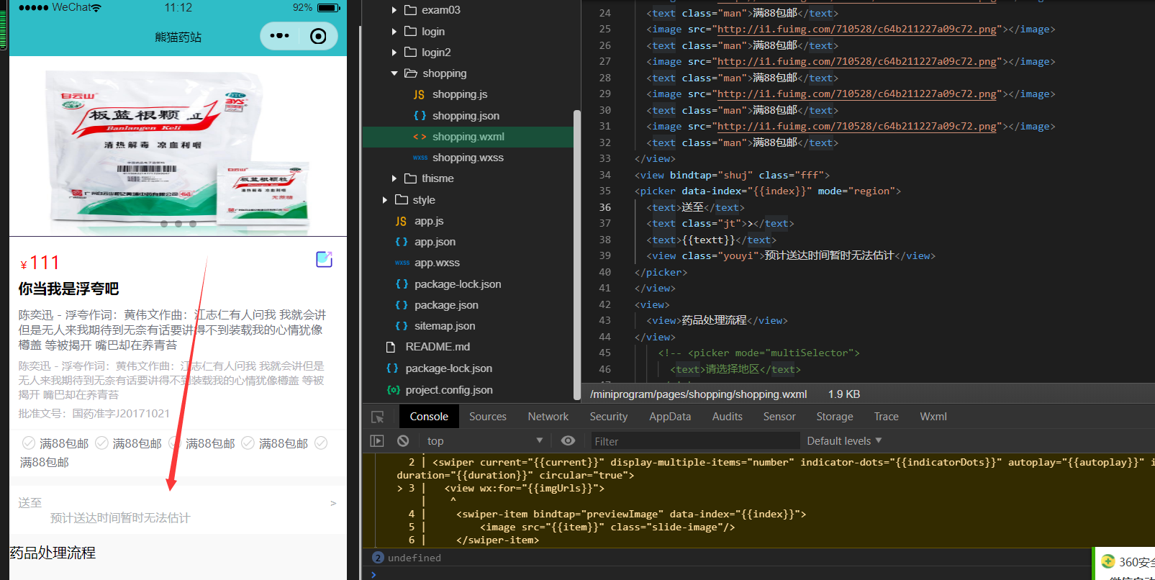Switch to the Sources tab
The image size is (1155, 580).
click(x=488, y=417)
